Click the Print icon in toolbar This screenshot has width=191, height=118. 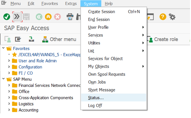[x=70, y=17]
